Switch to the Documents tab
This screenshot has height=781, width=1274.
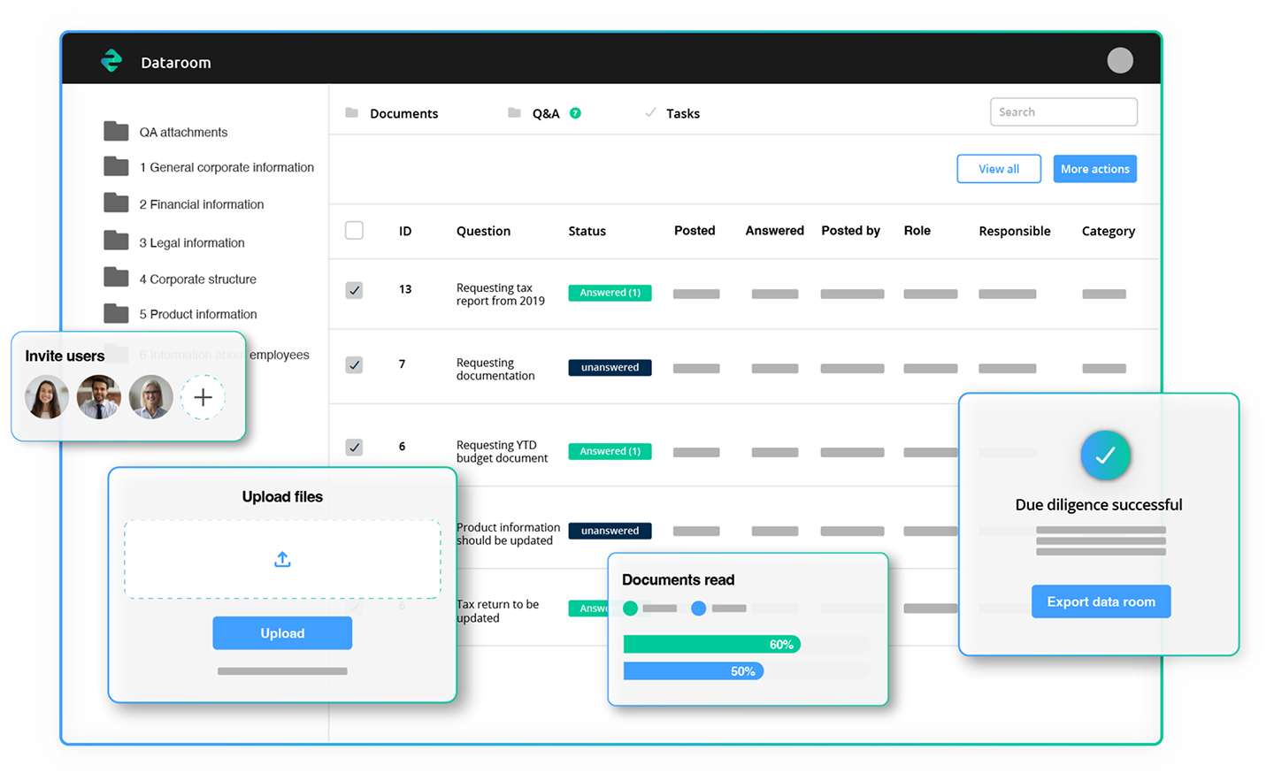point(403,113)
